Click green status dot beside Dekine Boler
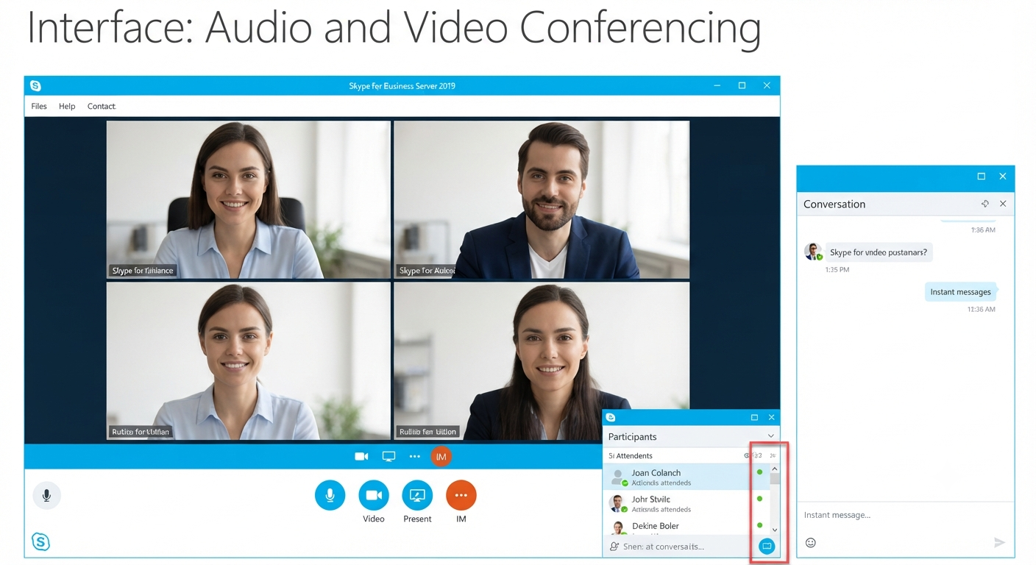Screen dimensions: 1036x565 tap(759, 525)
